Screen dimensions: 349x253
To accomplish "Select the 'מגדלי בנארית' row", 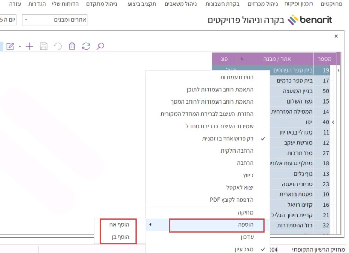I will pos(292,132).
